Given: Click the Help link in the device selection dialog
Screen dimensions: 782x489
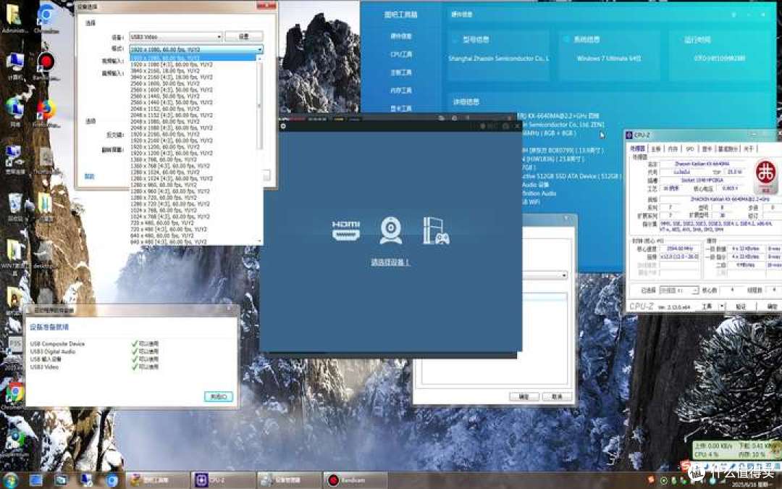Looking at the screenshot, I should click(x=89, y=176).
